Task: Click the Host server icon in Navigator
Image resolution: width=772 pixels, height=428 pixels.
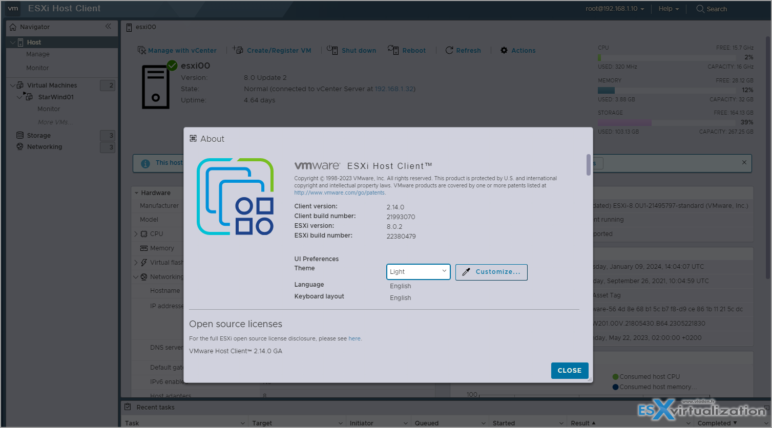Action: point(20,42)
